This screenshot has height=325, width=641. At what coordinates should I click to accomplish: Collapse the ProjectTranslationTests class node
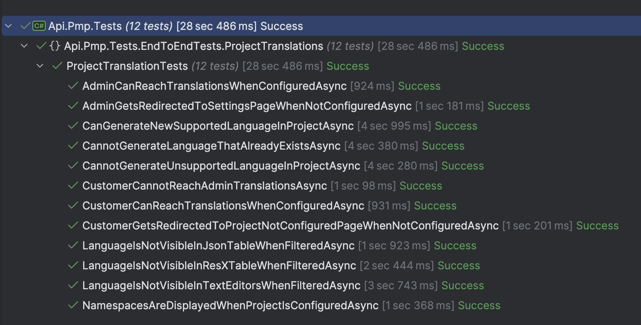coord(40,66)
